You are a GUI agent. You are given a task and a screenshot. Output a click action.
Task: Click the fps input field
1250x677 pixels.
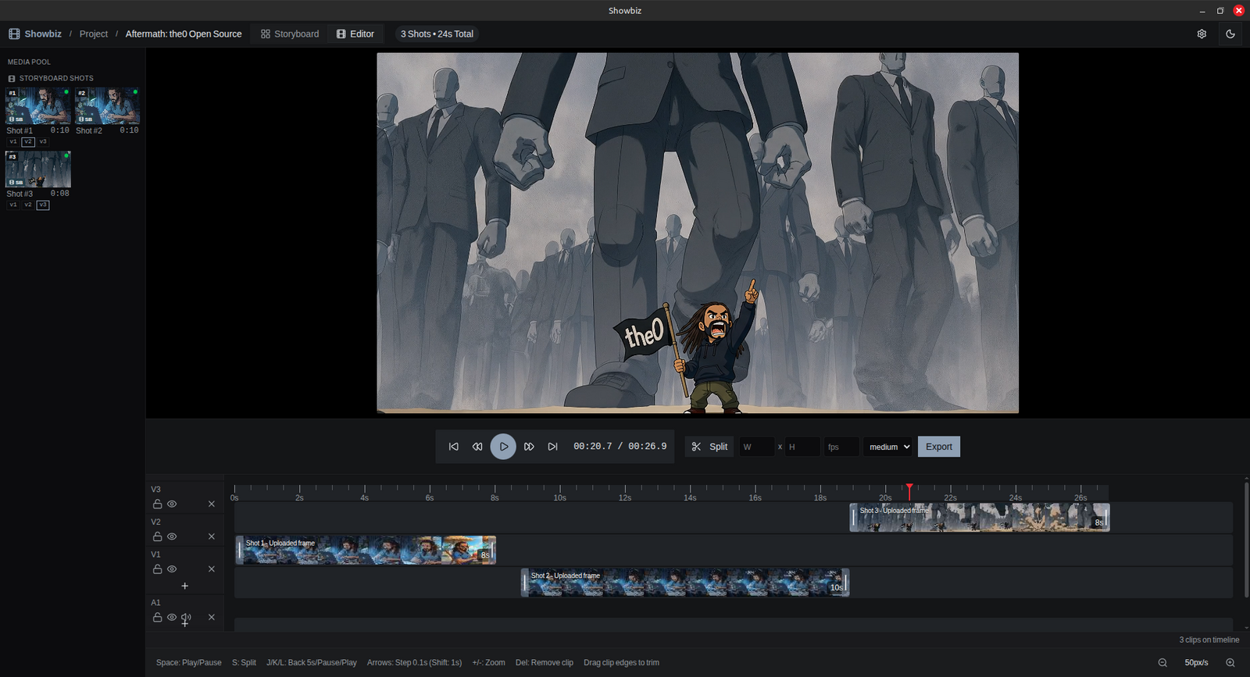pyautogui.click(x=841, y=447)
